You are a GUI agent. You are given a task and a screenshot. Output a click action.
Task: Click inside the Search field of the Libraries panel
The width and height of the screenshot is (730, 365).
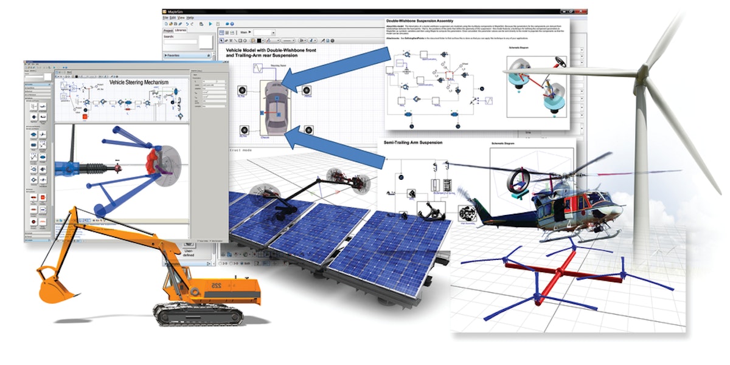coord(180,41)
